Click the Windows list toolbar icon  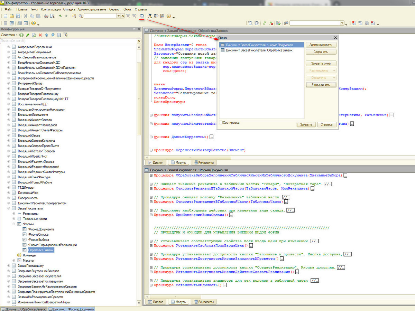click(142, 16)
